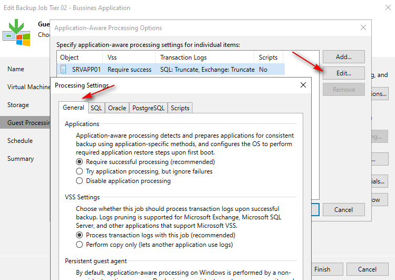395x280 pixels.
Task: Click the Finish button in wizard
Action: [322, 269]
